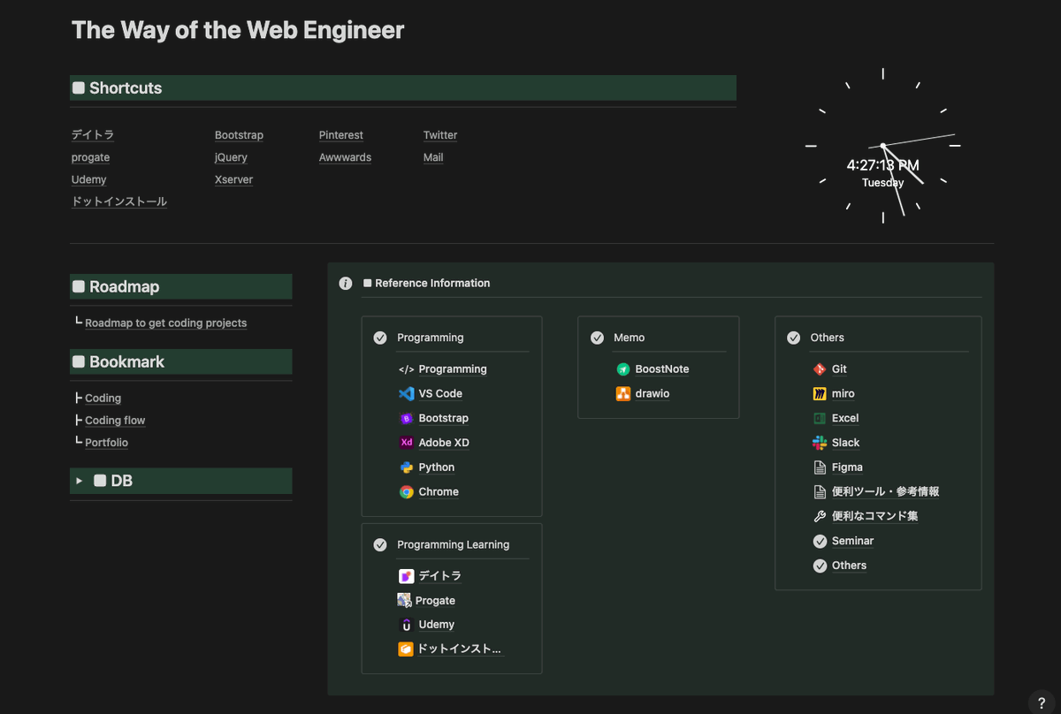The width and height of the screenshot is (1061, 714).
Task: Open the 便利なコマンド集 page link
Action: click(x=875, y=517)
